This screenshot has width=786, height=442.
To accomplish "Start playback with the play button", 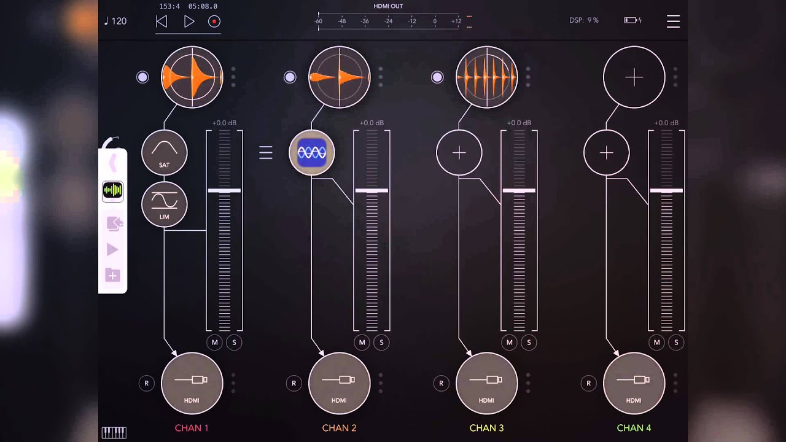I will (189, 21).
